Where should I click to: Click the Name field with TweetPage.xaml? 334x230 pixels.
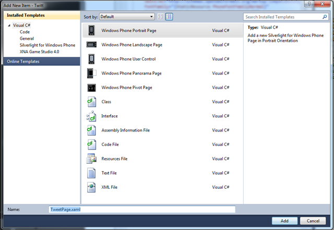142,210
